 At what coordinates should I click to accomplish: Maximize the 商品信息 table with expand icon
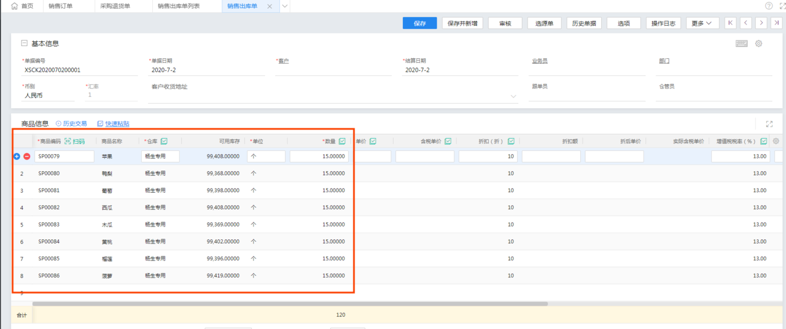769,124
